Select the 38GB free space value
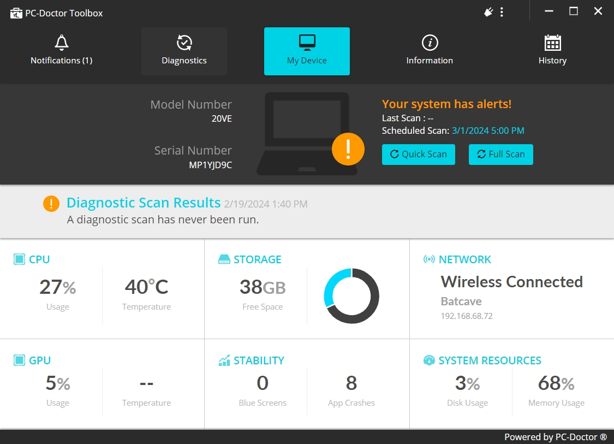Screen dimensions: 614x444 coord(263,287)
